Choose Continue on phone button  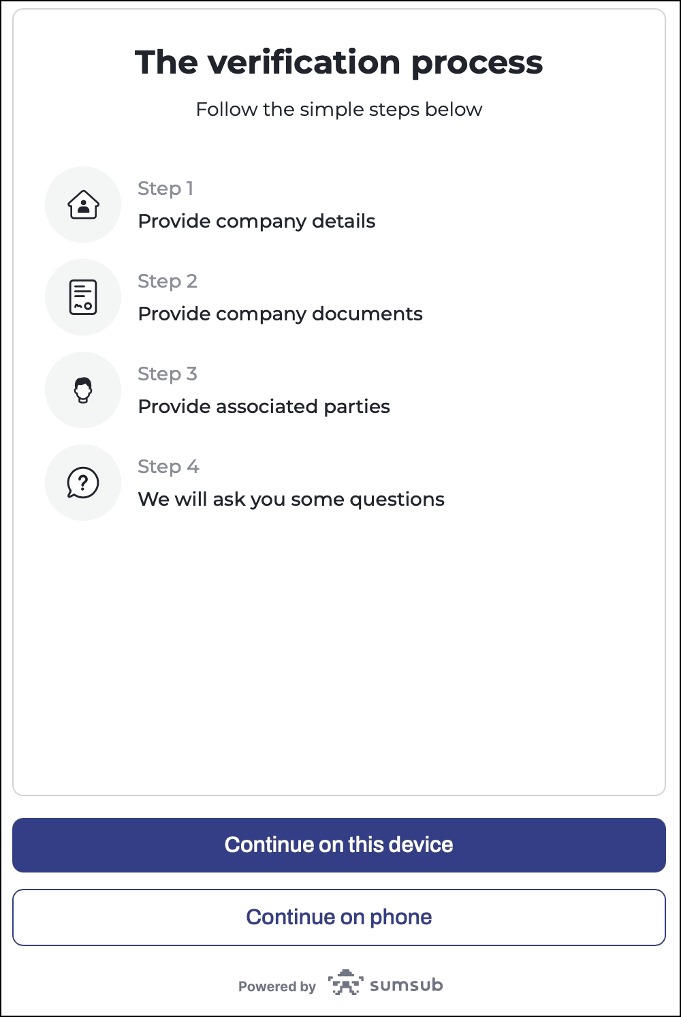coord(339,917)
